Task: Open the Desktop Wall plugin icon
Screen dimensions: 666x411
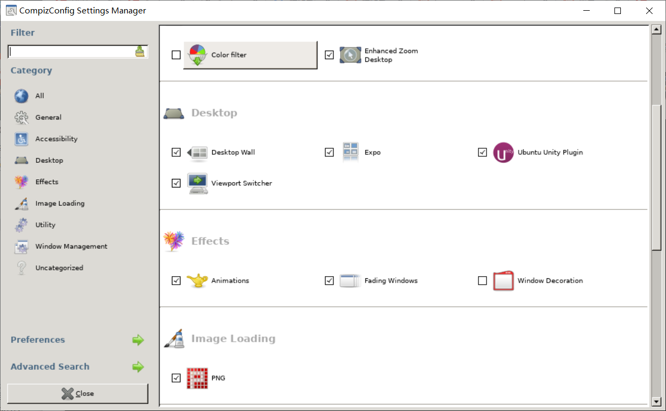Action: [x=197, y=153]
